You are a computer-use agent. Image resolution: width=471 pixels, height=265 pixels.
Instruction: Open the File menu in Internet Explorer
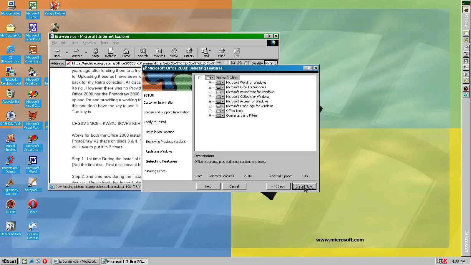(x=54, y=43)
